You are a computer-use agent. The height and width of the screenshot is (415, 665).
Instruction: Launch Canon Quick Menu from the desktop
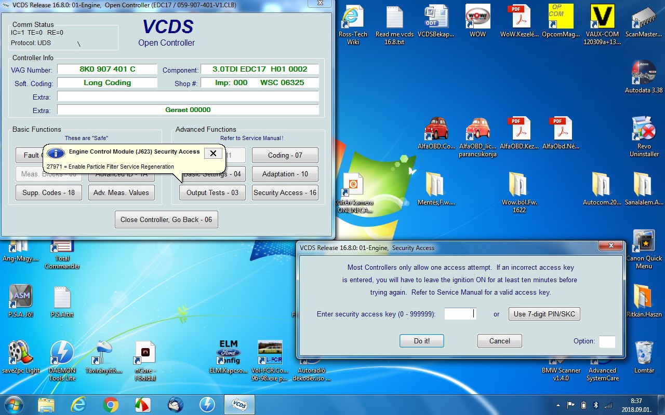pyautogui.click(x=644, y=249)
